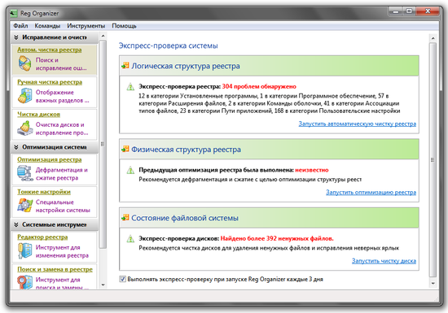Click the disk cleanup broom icon

pyautogui.click(x=25, y=128)
